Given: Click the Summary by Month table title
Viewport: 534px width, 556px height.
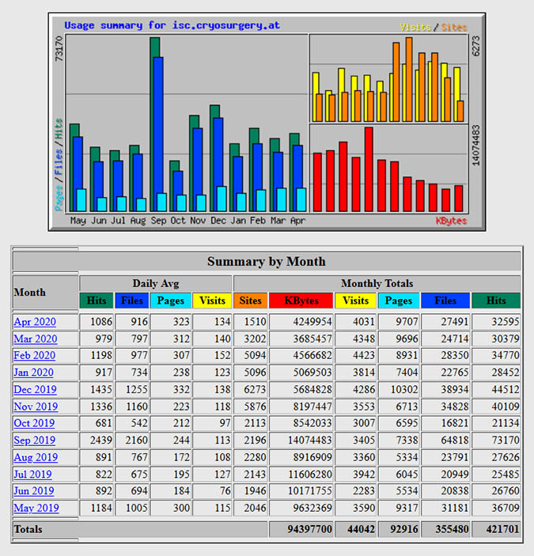Looking at the screenshot, I should (267, 261).
